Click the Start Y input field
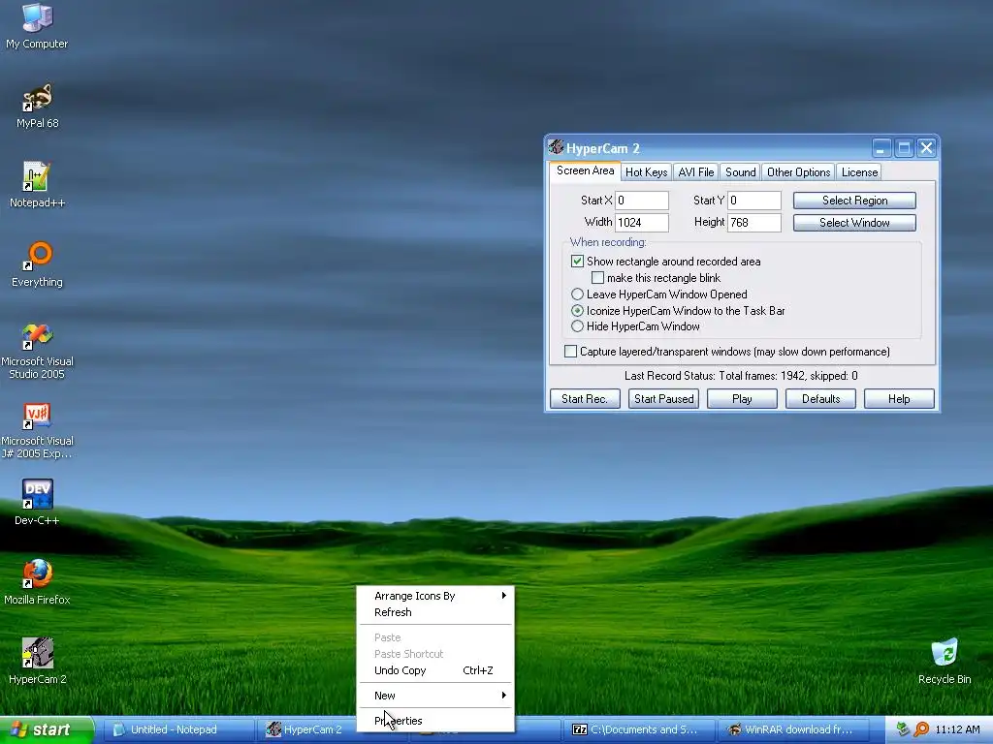This screenshot has height=744, width=993. tap(754, 201)
